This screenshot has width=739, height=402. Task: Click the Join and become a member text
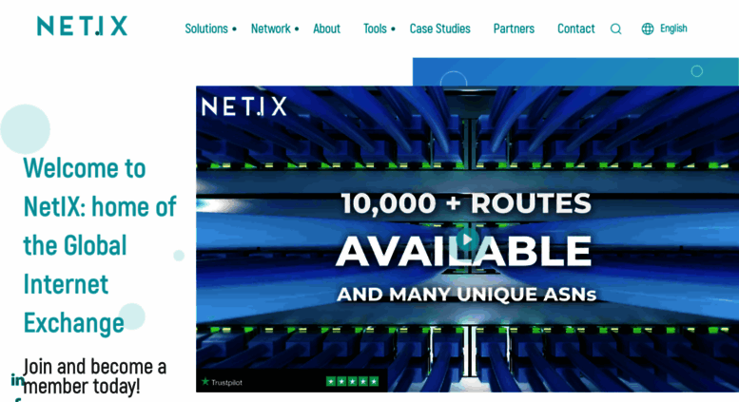pos(94,376)
